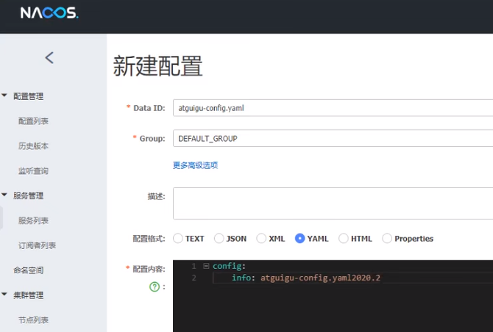493x332 pixels.
Task: Select TEXT configuration format
Action: click(x=178, y=238)
